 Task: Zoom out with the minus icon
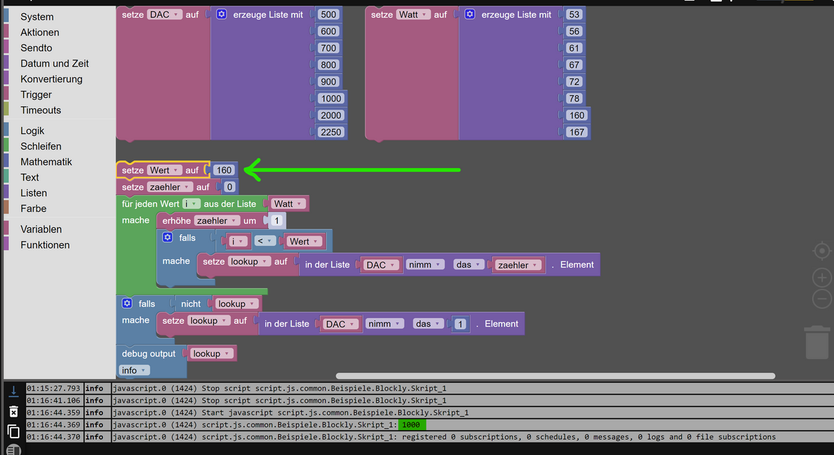(x=821, y=299)
